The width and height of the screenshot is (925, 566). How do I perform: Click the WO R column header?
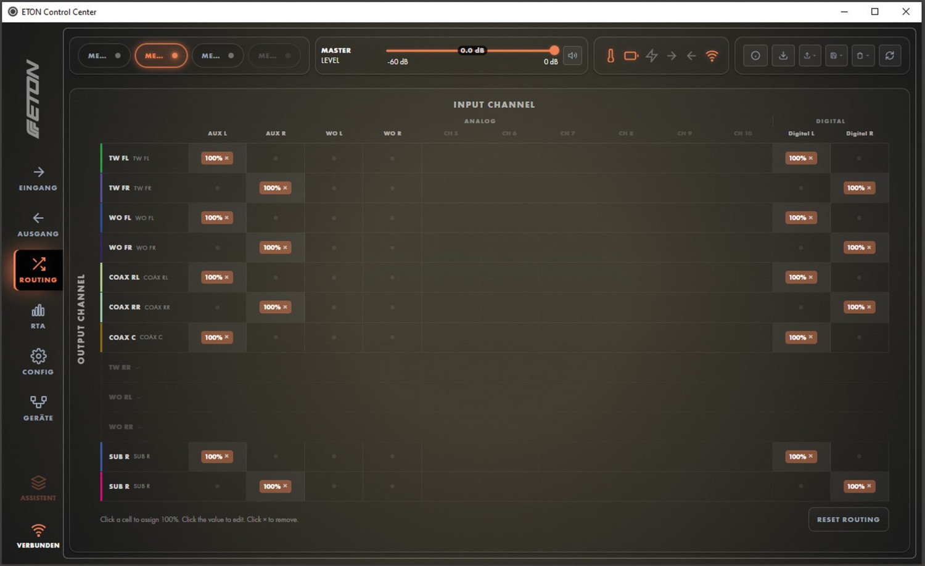coord(392,133)
